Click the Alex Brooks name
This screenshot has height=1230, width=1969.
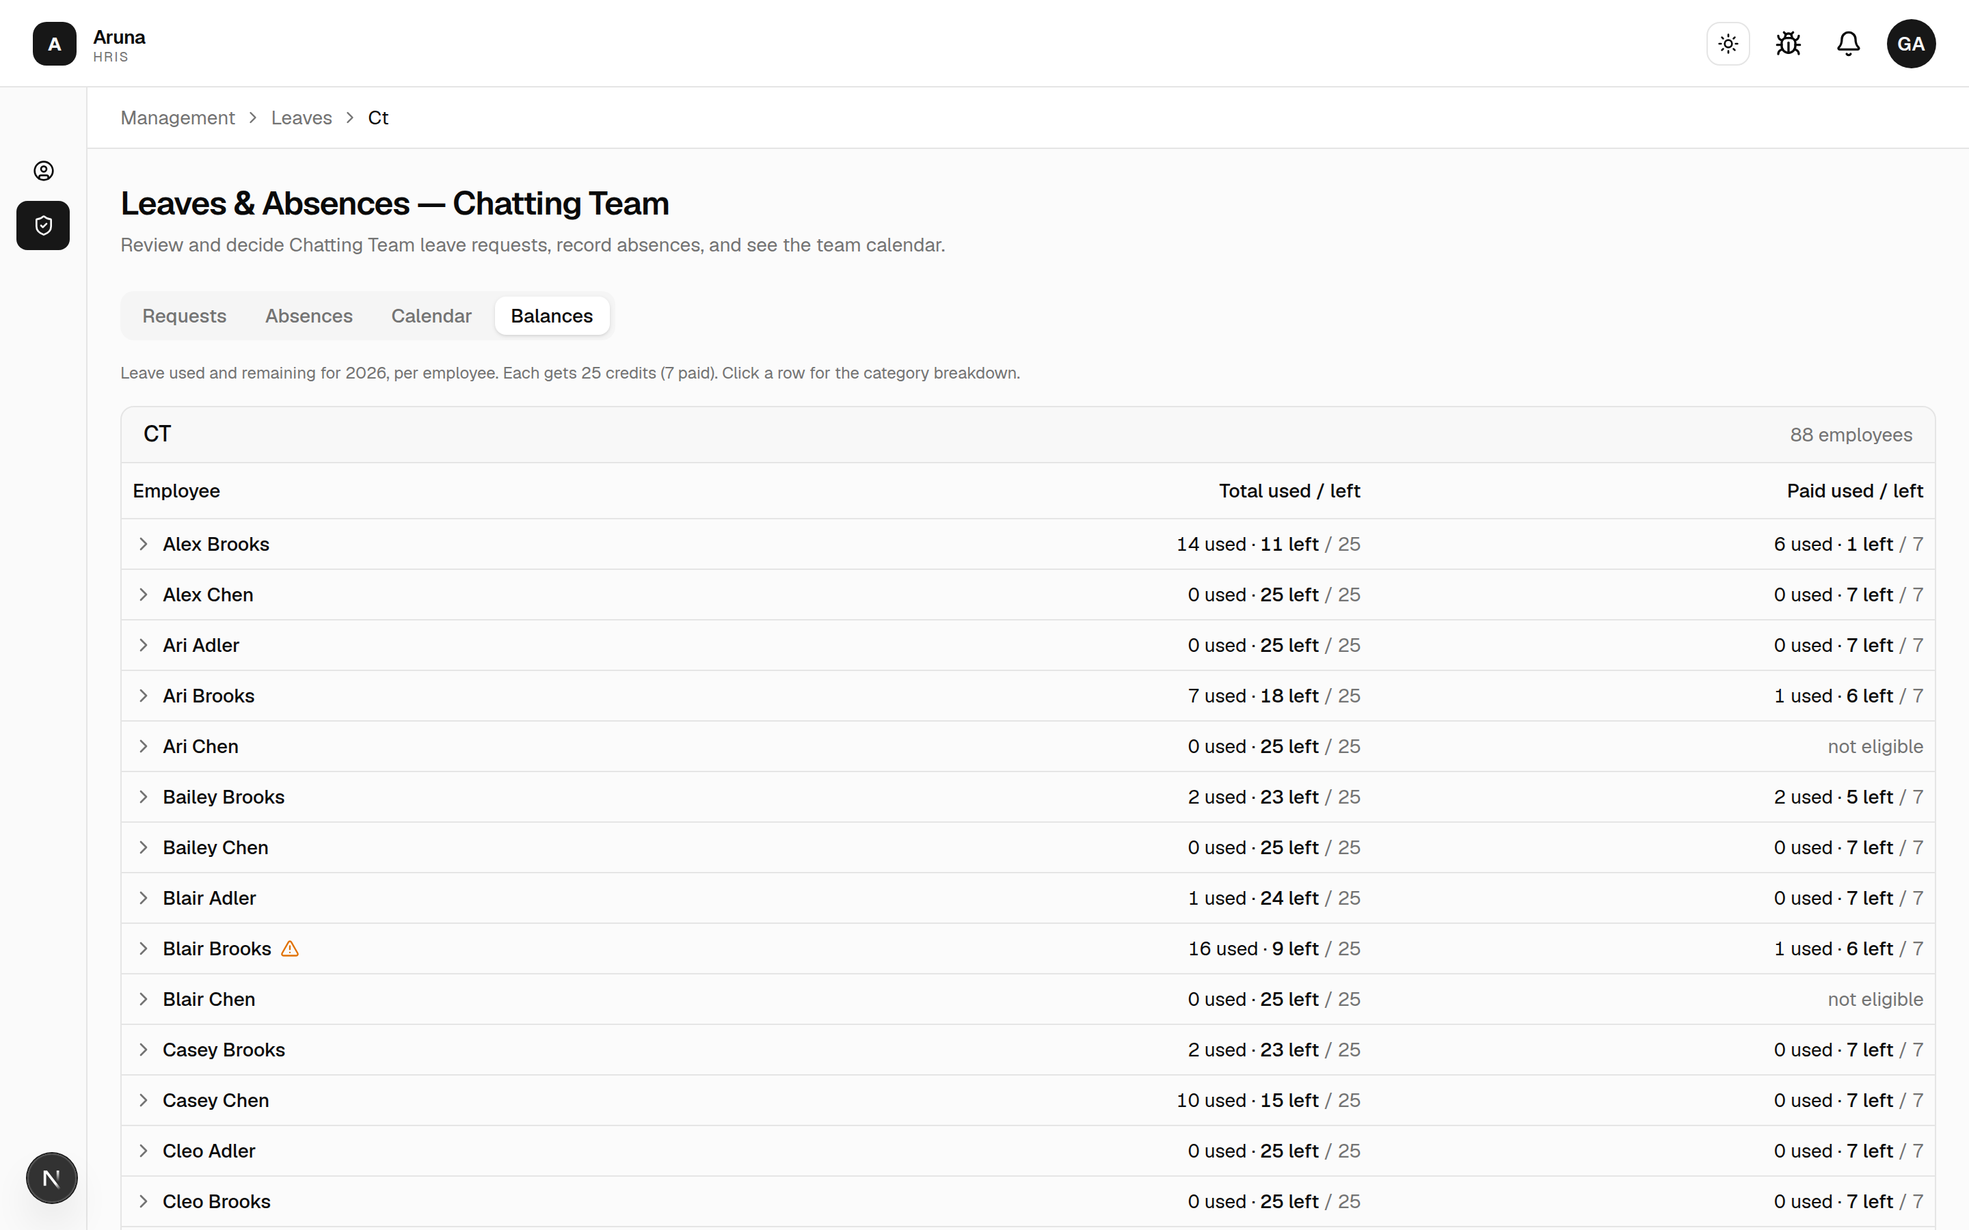[215, 544]
